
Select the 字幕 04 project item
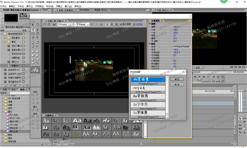point(15,65)
